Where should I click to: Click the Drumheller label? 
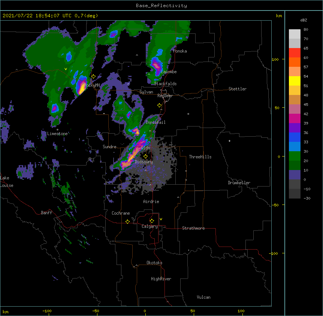pyautogui.click(x=239, y=183)
